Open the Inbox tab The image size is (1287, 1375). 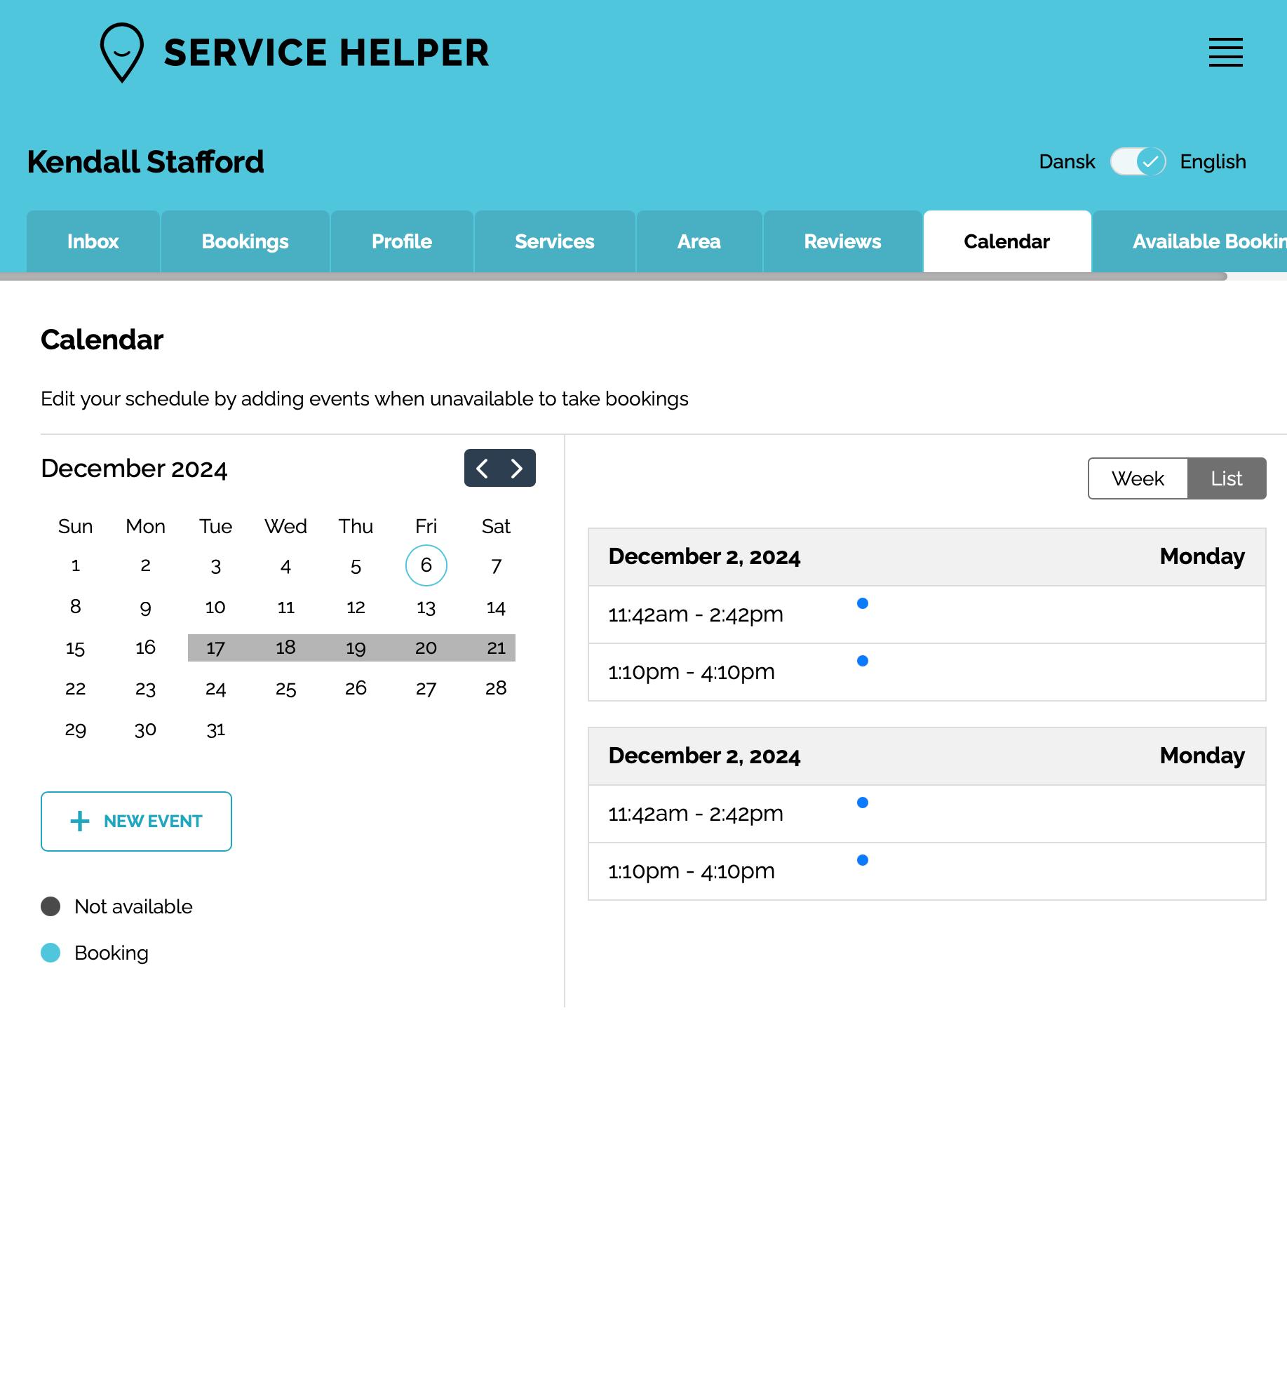point(93,241)
